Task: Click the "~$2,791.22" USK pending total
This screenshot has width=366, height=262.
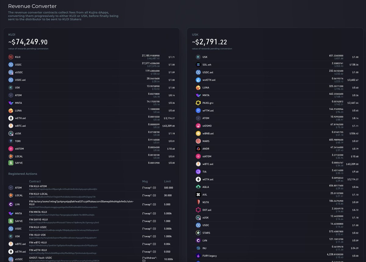Action: (x=210, y=42)
